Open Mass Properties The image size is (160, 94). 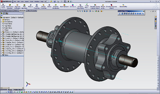coord(37,6)
